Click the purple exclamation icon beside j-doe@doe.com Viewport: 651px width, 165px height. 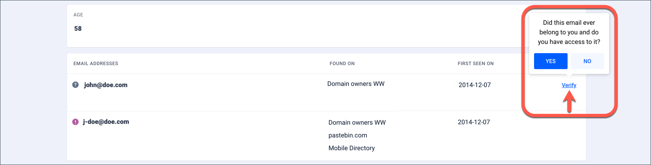coord(75,122)
